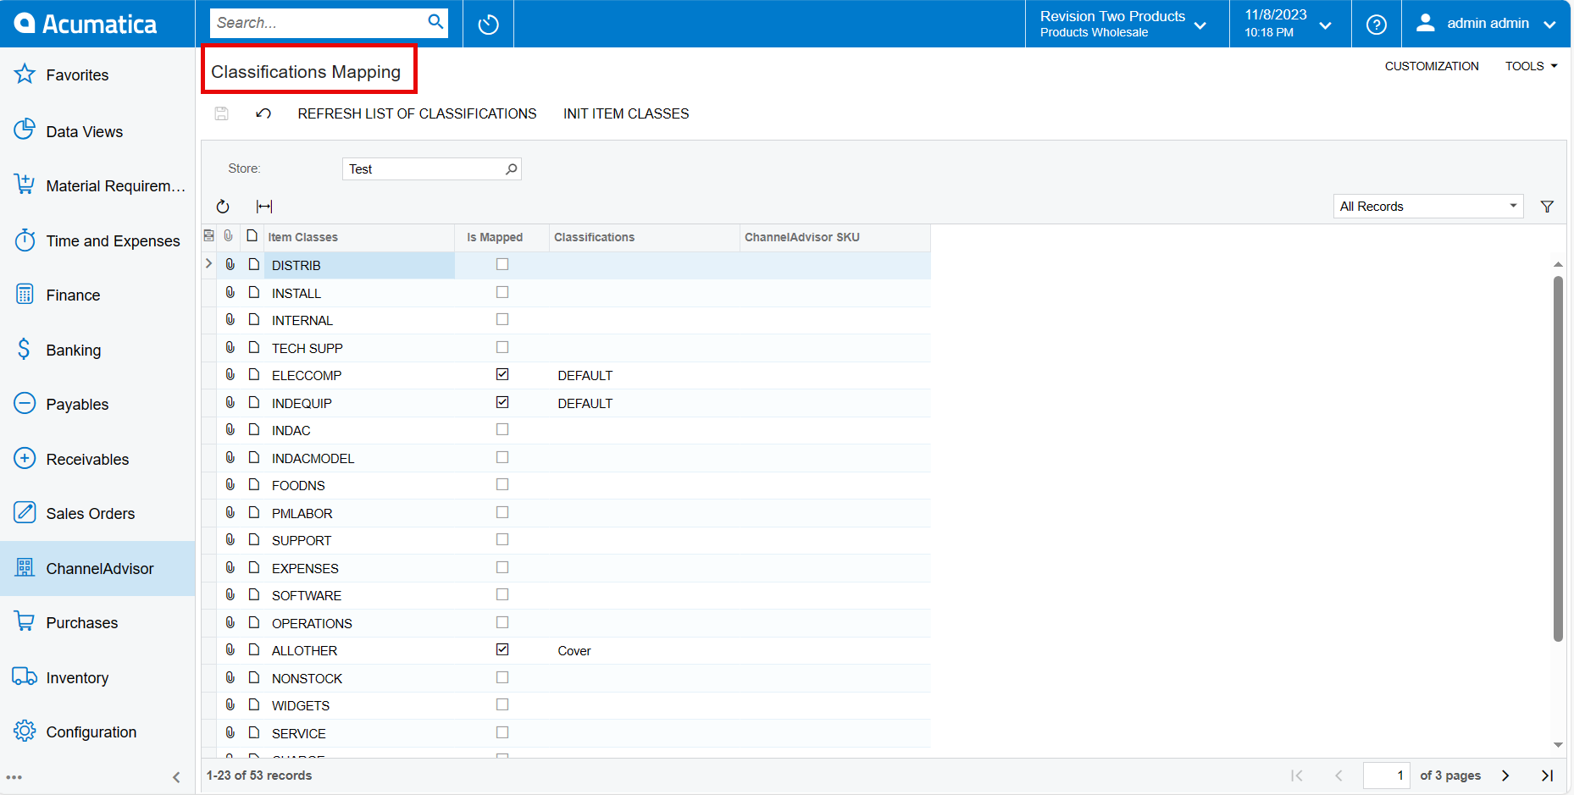Uncheck Is Mapped for ELECCOMP
The width and height of the screenshot is (1574, 795).
click(x=502, y=374)
